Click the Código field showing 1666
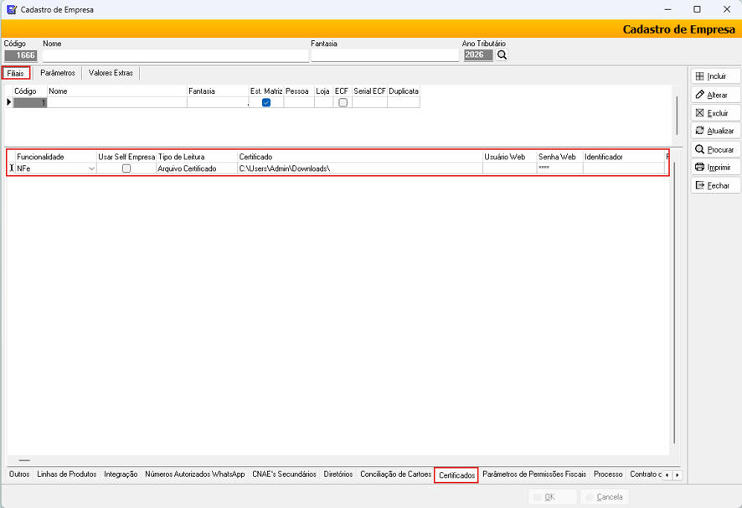The image size is (742, 508). [20, 55]
